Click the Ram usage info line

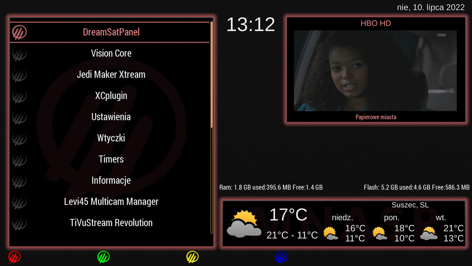tap(271, 187)
